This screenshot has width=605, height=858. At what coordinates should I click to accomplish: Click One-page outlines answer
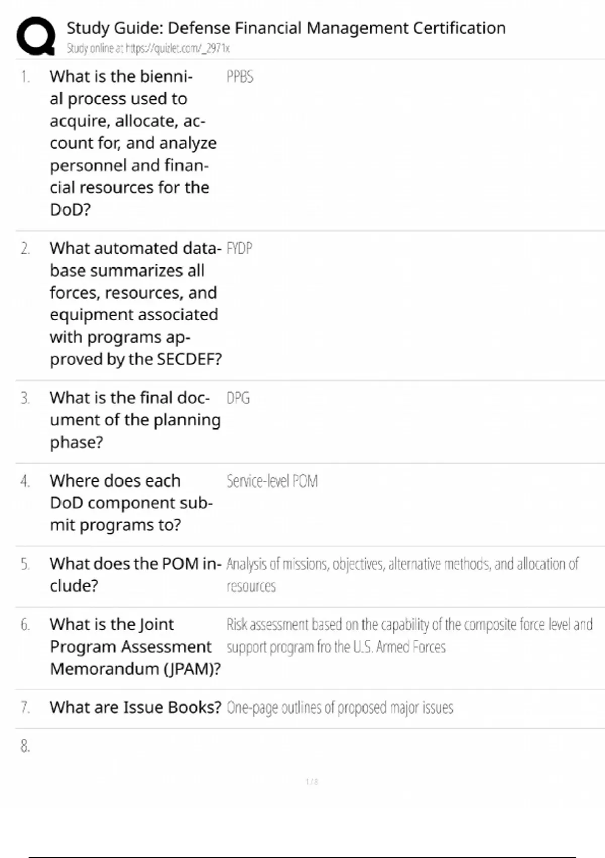pos(339,708)
